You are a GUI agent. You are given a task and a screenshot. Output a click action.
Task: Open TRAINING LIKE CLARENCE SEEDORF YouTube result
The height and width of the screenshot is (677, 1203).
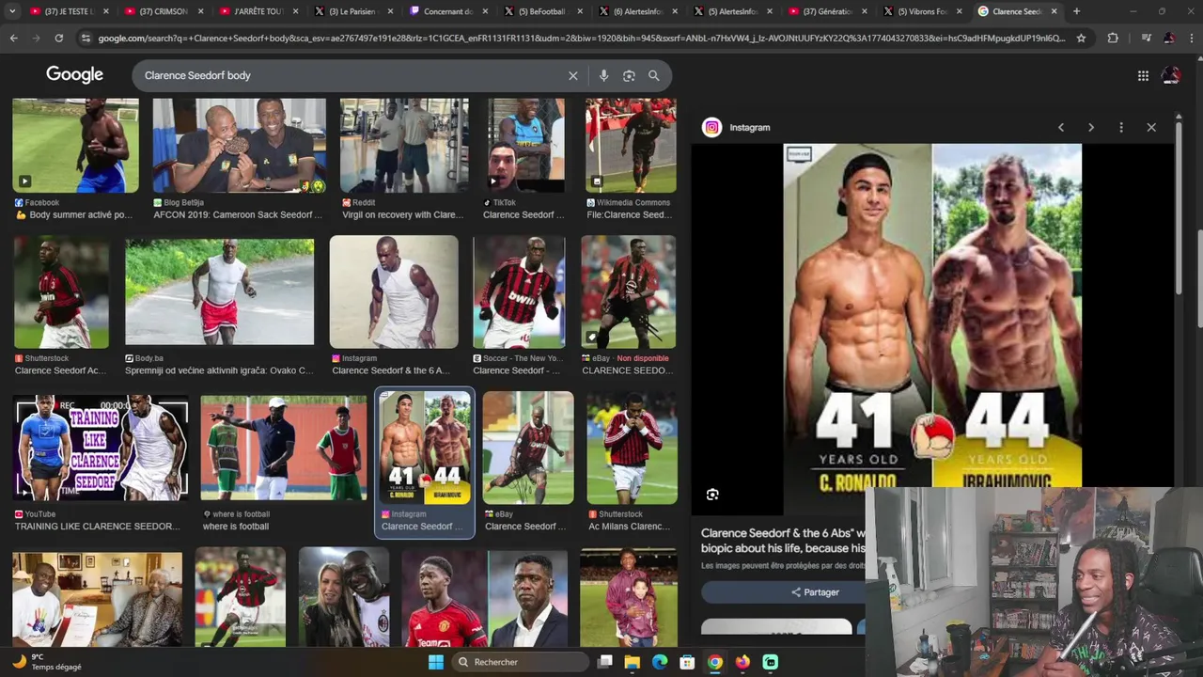(101, 461)
